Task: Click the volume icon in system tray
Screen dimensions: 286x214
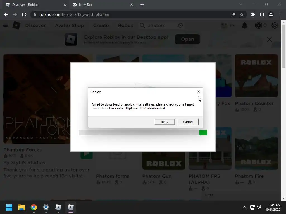Action: coord(259,207)
